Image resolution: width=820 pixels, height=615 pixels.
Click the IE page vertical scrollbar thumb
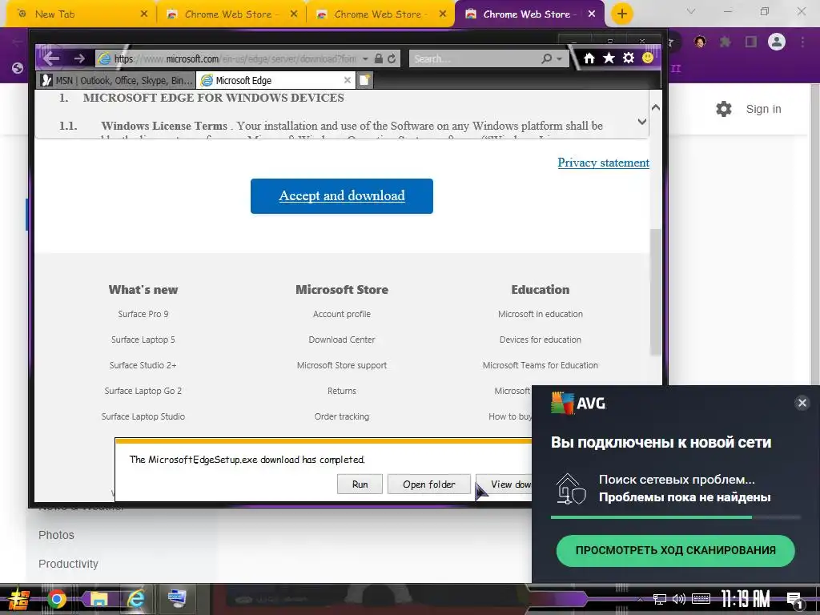tap(655, 293)
